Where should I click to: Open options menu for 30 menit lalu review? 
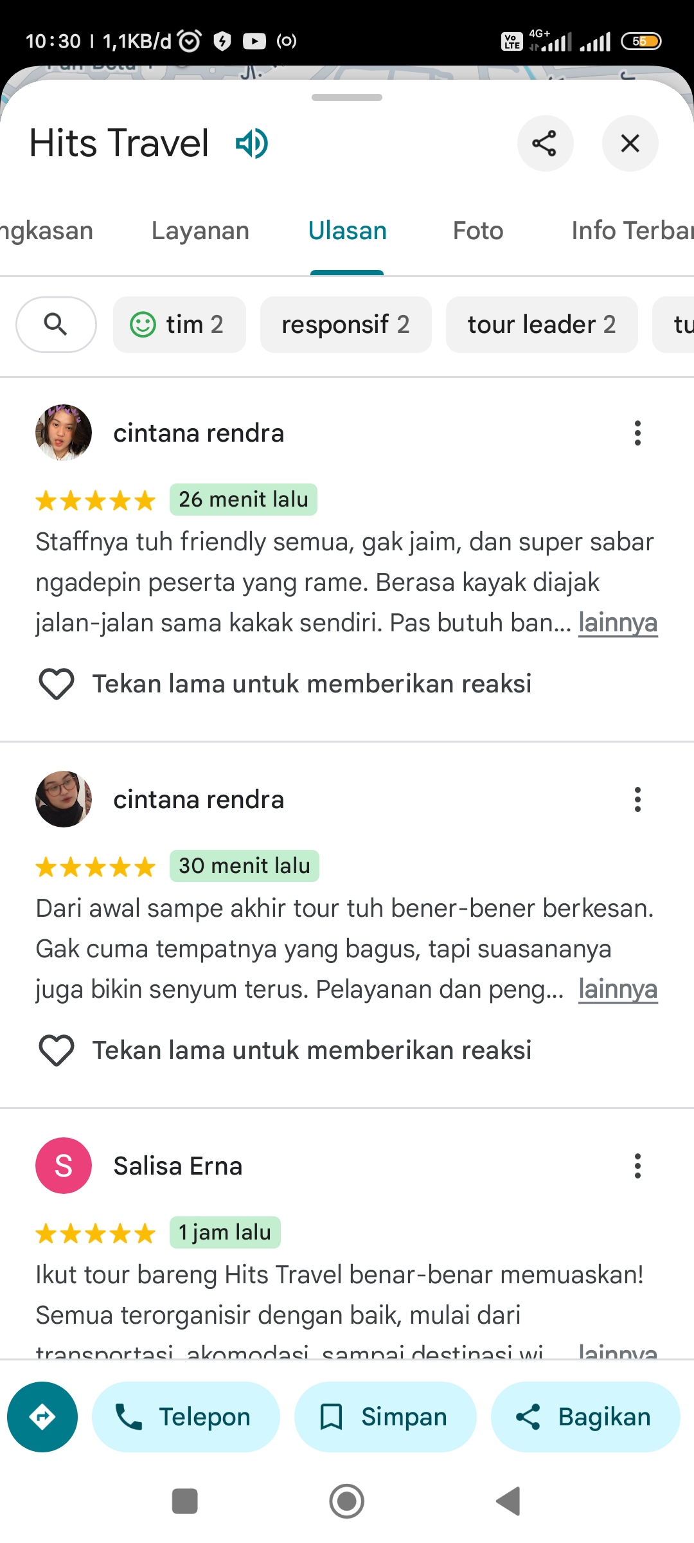coord(637,800)
